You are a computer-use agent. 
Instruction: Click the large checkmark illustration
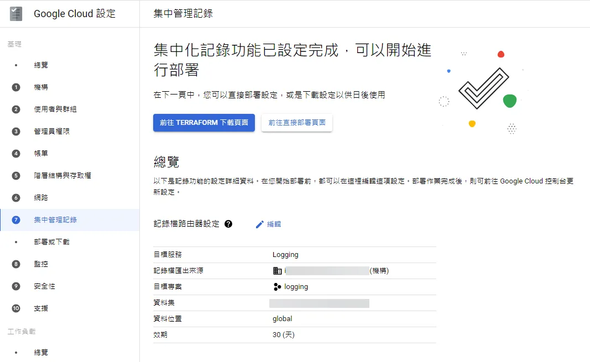coord(483,88)
